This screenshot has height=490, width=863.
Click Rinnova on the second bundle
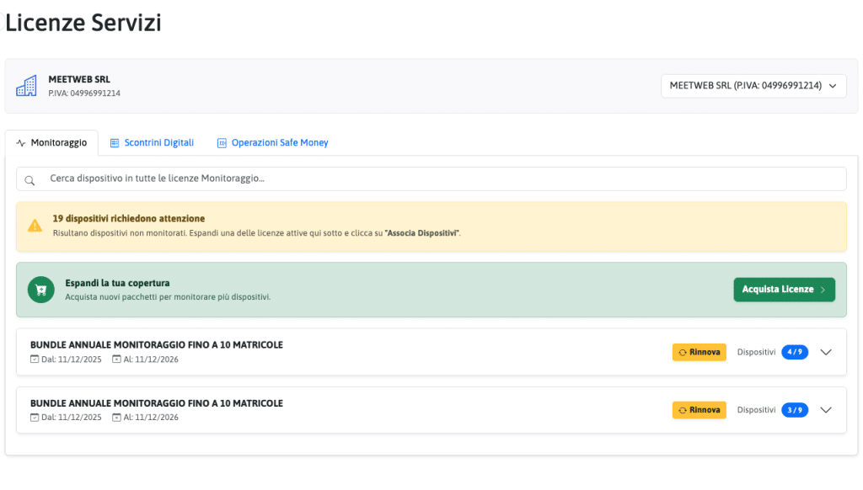pos(699,410)
